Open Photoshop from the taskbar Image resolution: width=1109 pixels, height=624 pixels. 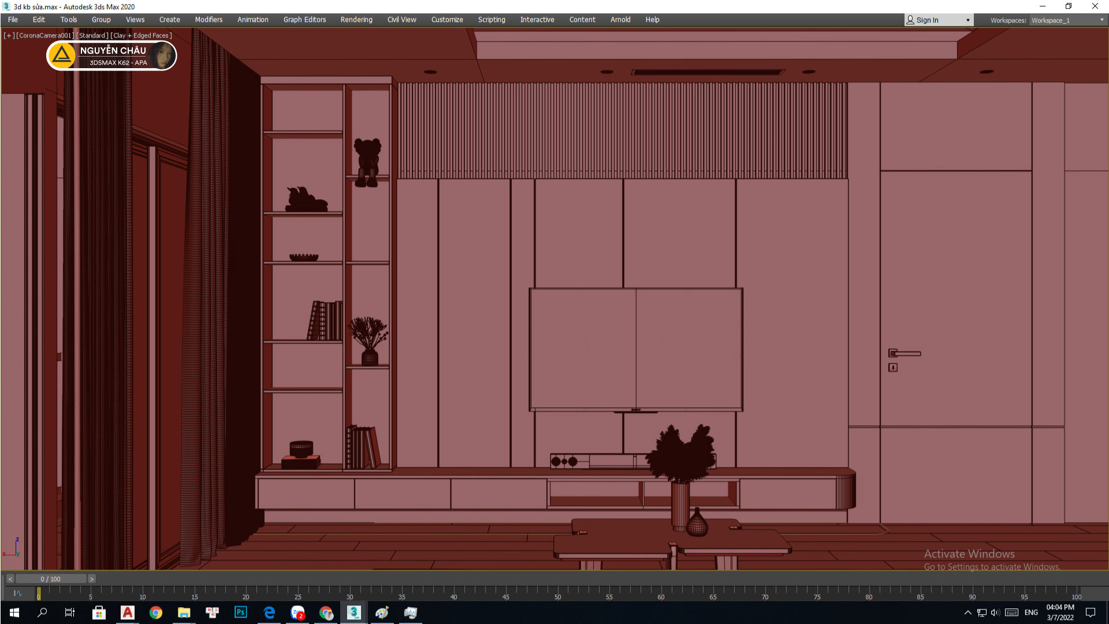coord(241,612)
